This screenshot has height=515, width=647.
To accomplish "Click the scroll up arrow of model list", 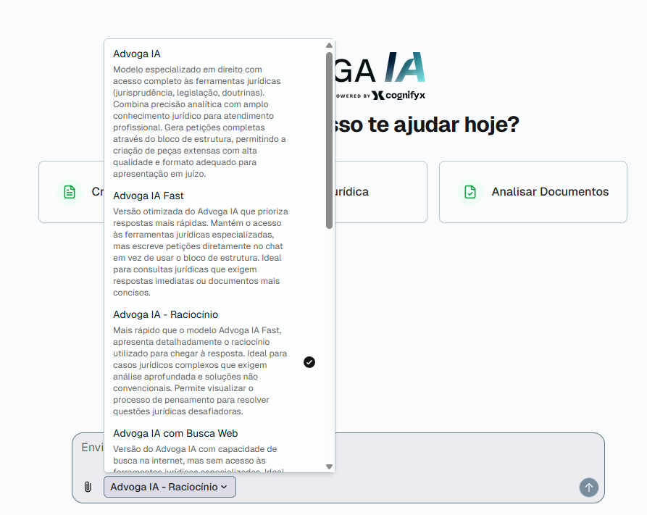I will pos(329,46).
